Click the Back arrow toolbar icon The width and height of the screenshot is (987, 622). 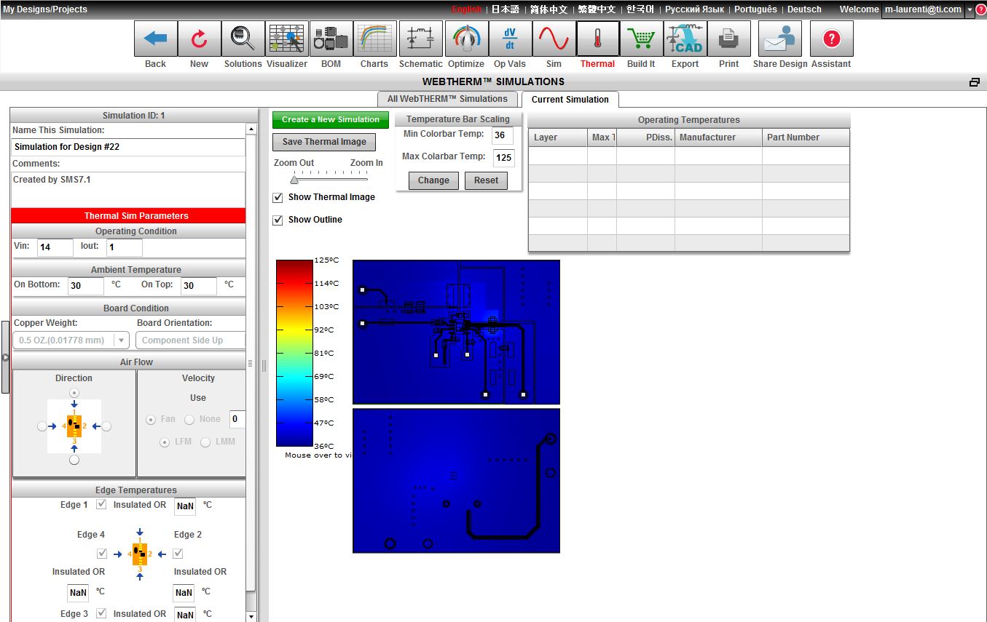click(155, 39)
